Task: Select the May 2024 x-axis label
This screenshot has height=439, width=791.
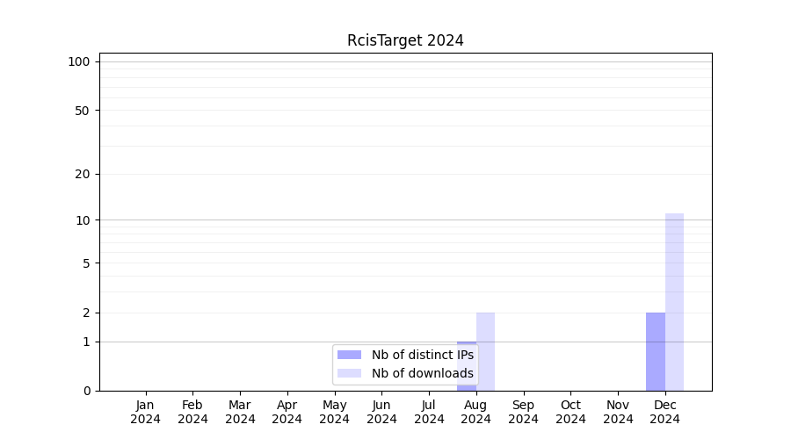Action: 335,412
